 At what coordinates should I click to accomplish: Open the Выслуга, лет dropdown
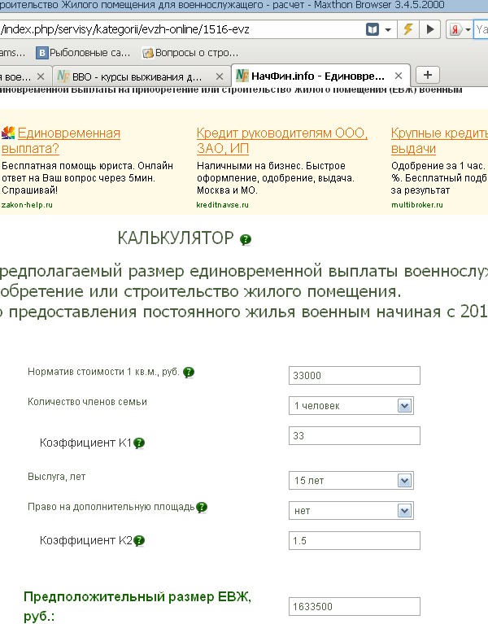tap(351, 480)
